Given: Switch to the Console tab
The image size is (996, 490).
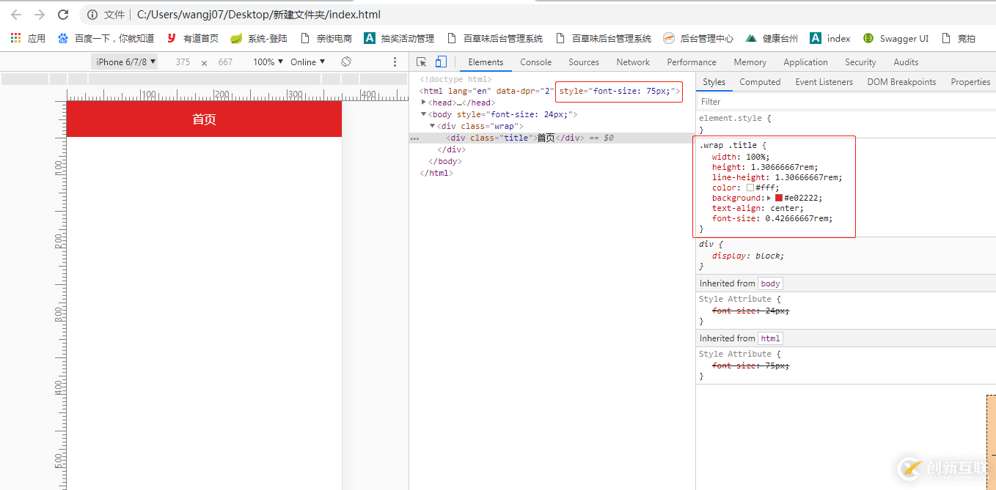Looking at the screenshot, I should click(x=535, y=62).
